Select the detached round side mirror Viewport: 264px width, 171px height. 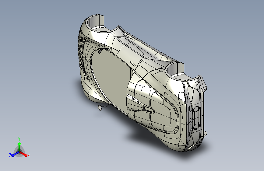100,107
